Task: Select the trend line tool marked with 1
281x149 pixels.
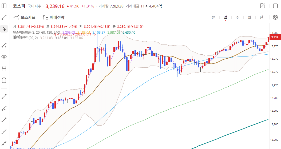Action: 4,45
